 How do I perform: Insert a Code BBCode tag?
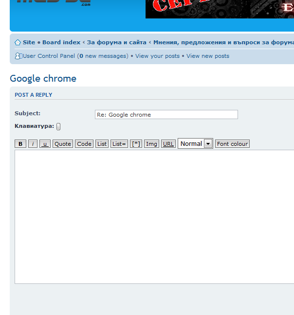point(84,144)
